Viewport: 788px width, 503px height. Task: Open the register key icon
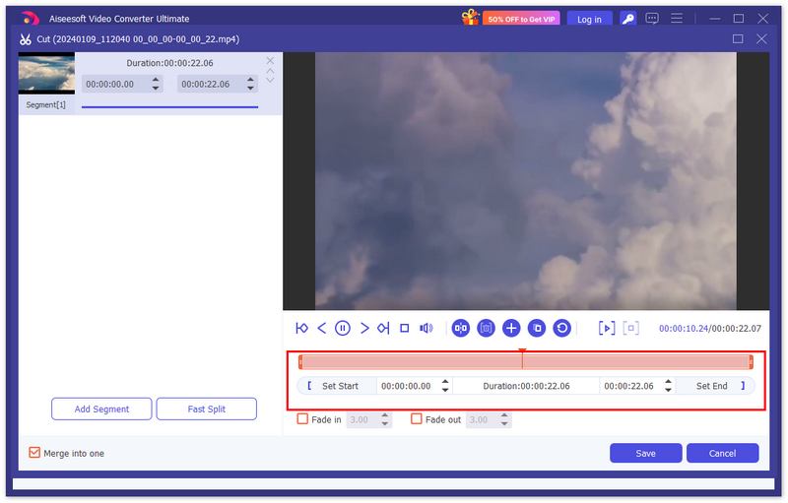click(627, 19)
